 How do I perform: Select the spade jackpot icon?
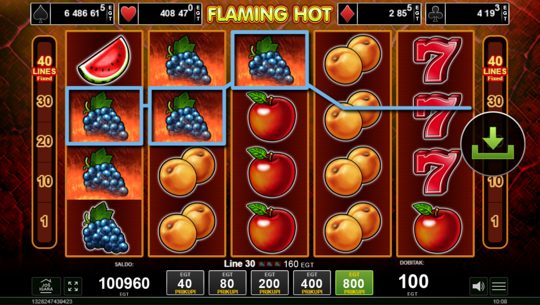41,14
